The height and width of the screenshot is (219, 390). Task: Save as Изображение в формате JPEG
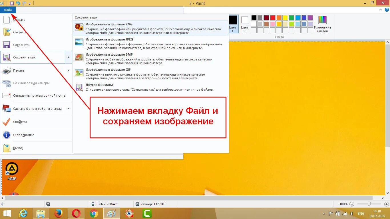(x=150, y=43)
